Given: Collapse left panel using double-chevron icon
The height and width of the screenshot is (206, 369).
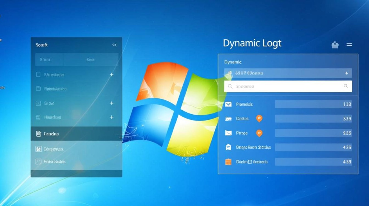Looking at the screenshot, I should click(x=114, y=45).
